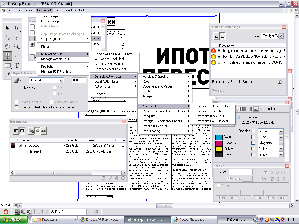The height and width of the screenshot is (224, 299).
Task: Show overlapping images in Resources panel
Action: pos(31,131)
